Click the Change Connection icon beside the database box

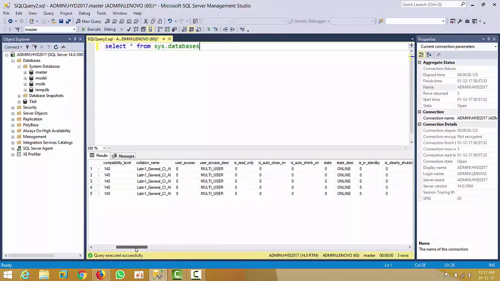(x=17, y=29)
